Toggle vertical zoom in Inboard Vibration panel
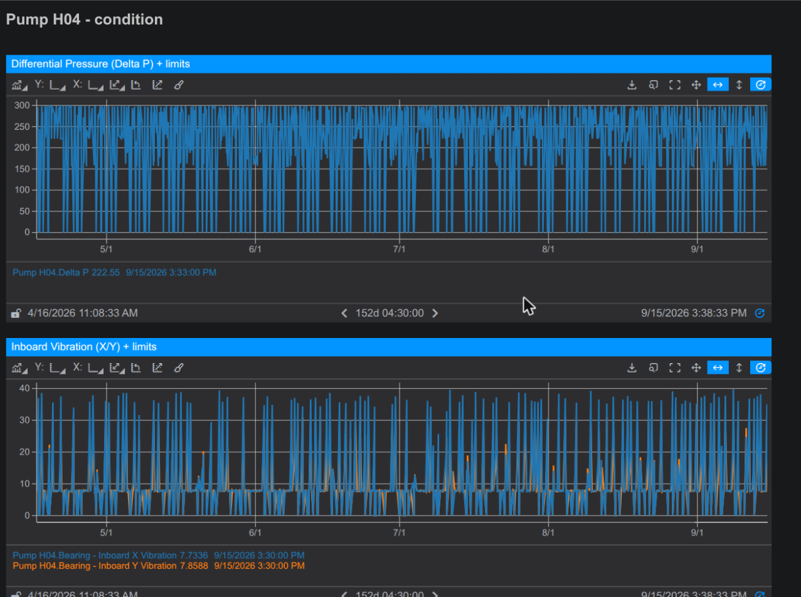Viewport: 801px width, 597px height. pos(739,367)
